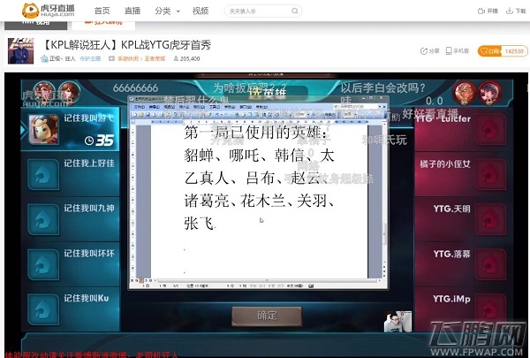Click the 守护主播 link
Image resolution: width=530 pixels, height=358 pixels.
tap(90, 58)
